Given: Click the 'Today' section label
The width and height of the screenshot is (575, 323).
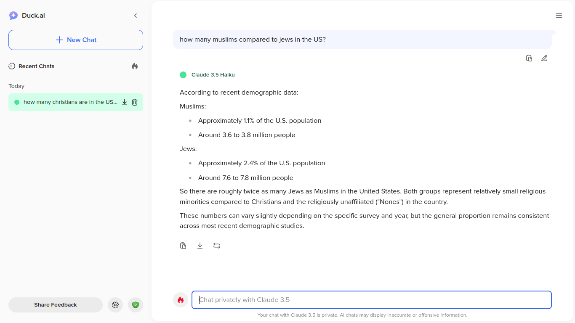Looking at the screenshot, I should [x=16, y=86].
